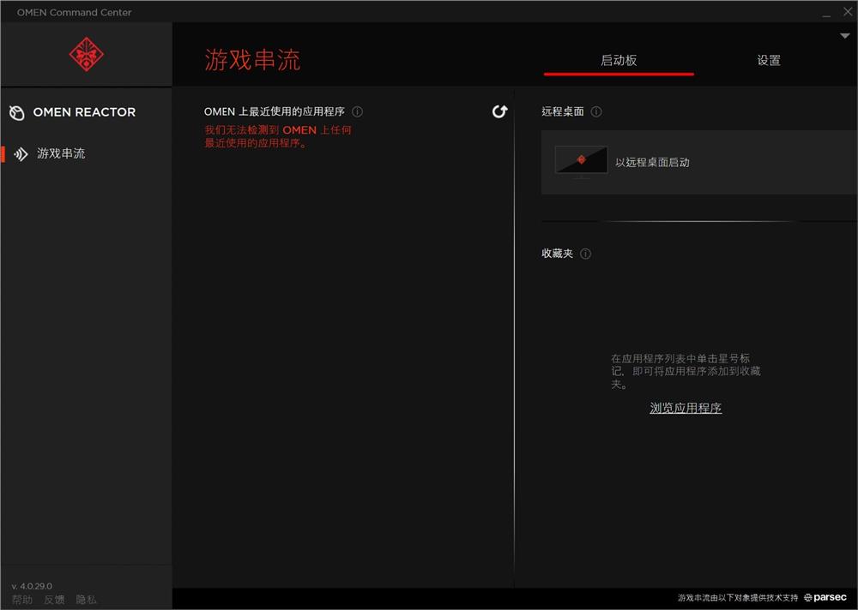The width and height of the screenshot is (858, 610).
Task: Click the info icon beside 收藏夹
Action: 586,254
